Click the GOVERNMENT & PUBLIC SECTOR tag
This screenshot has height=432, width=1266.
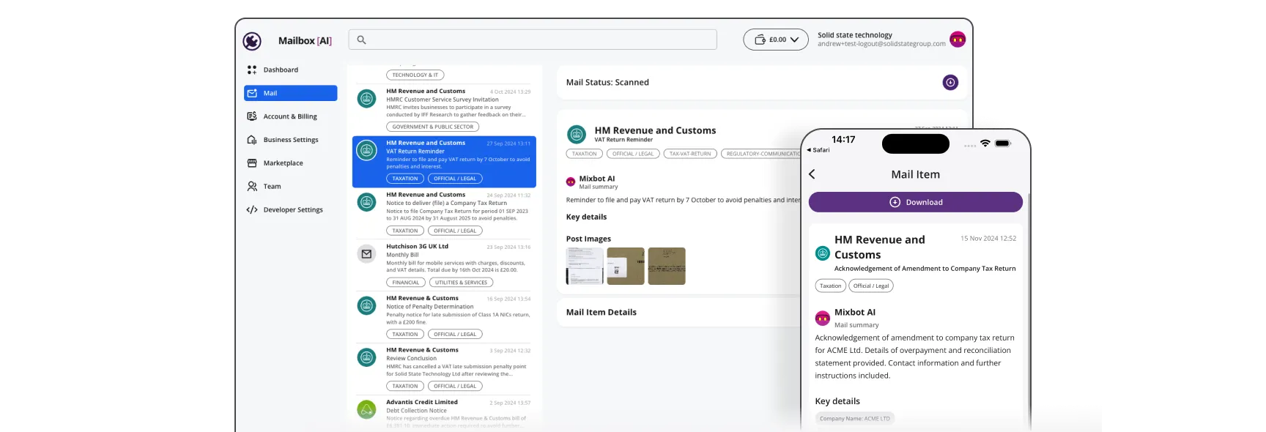(433, 127)
